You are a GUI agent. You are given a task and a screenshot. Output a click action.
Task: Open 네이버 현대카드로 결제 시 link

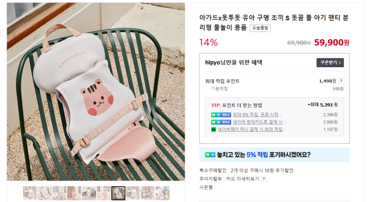(257, 122)
